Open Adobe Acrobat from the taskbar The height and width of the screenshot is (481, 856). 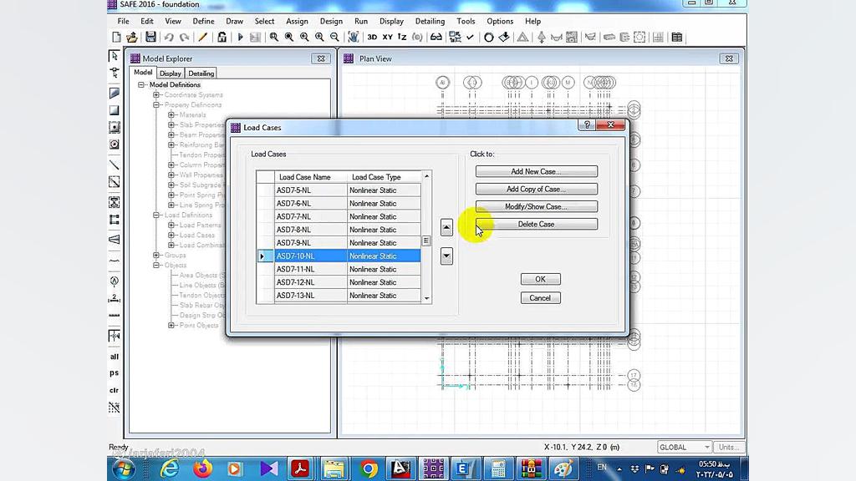coord(300,468)
